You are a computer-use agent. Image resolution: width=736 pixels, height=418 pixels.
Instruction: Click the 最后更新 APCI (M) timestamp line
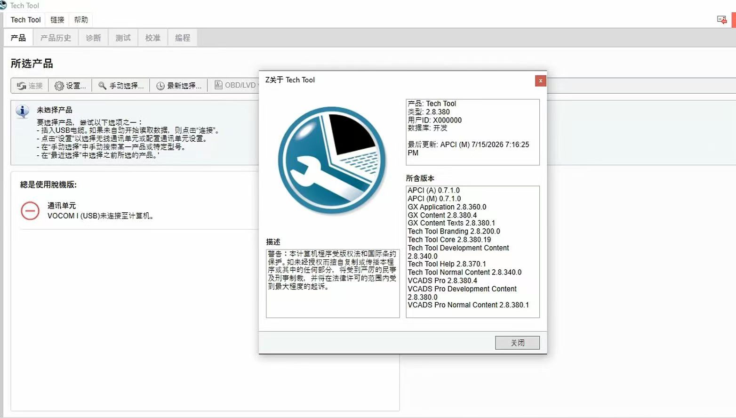(x=468, y=149)
